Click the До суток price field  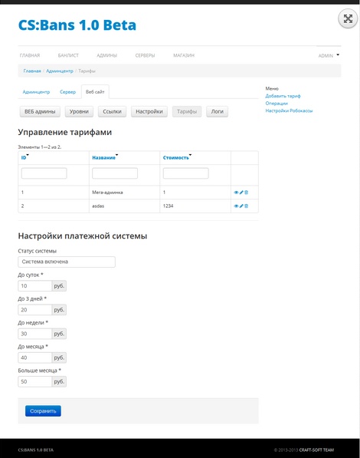click(35, 286)
